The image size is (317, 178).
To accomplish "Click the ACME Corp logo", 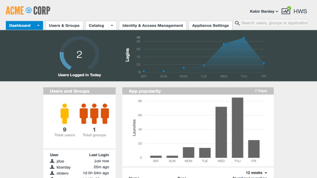I will [28, 10].
